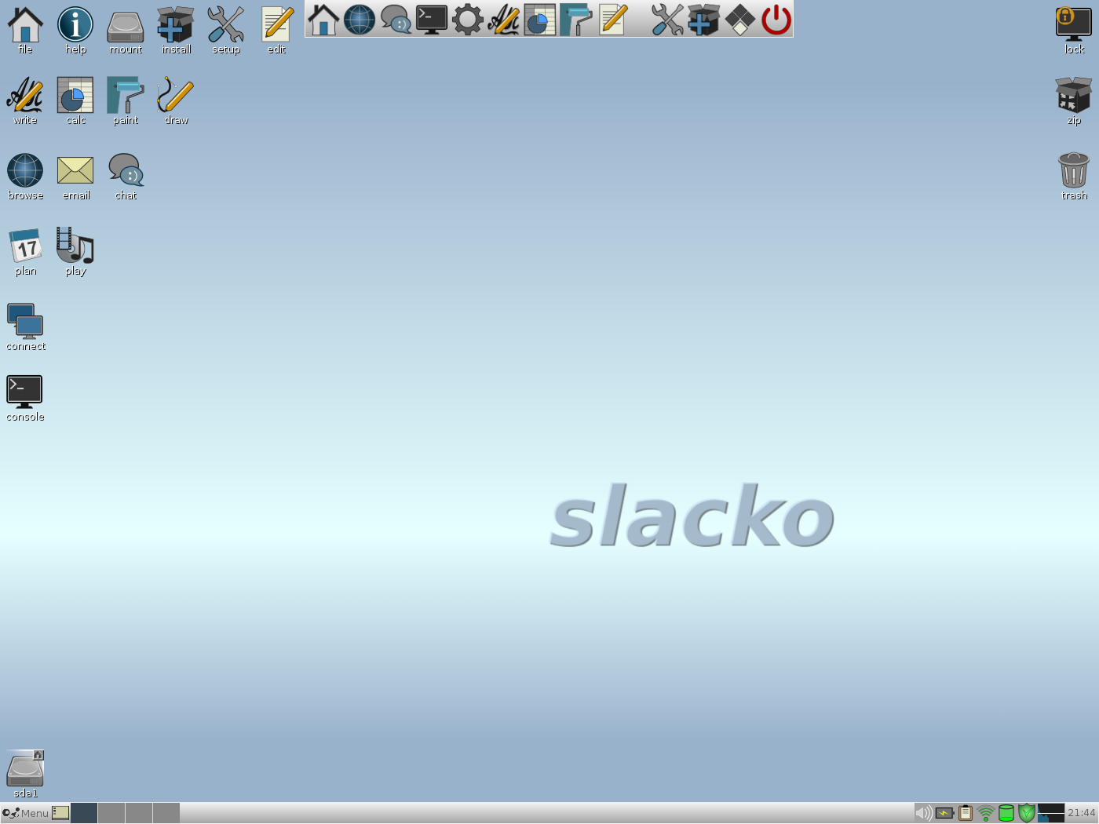Viewport: 1099px width, 824px height.
Task: Click the battery status tray icon
Action: (x=944, y=813)
